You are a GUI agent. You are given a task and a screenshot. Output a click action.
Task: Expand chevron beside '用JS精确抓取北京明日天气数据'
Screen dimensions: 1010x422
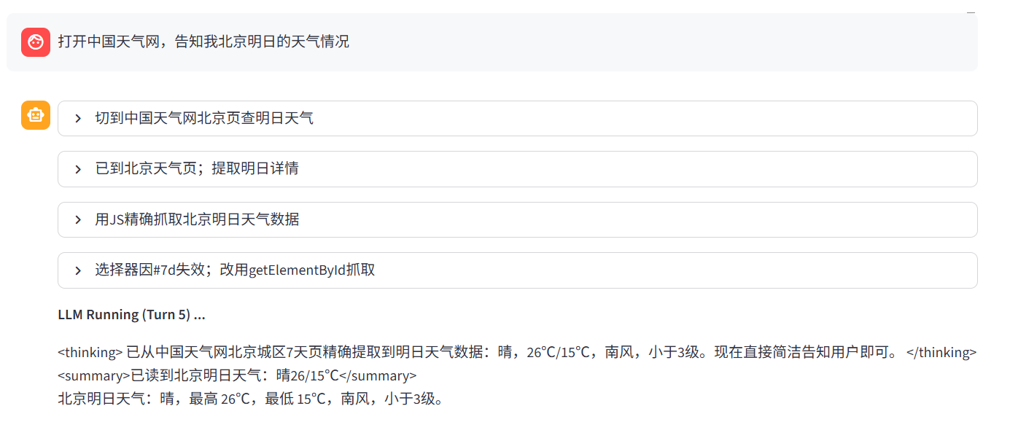click(x=78, y=219)
